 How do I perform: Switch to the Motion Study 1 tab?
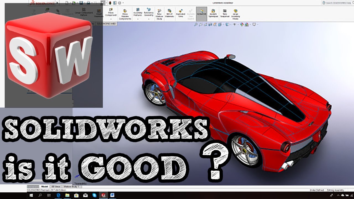[x=71, y=187]
